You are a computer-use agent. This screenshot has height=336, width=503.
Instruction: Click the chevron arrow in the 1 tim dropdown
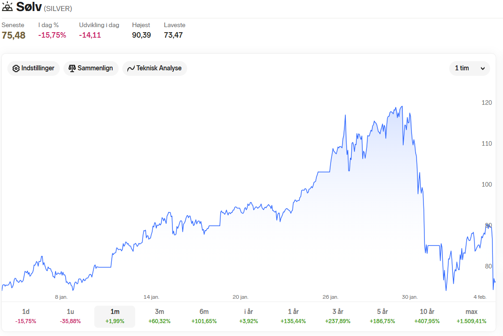click(x=482, y=68)
